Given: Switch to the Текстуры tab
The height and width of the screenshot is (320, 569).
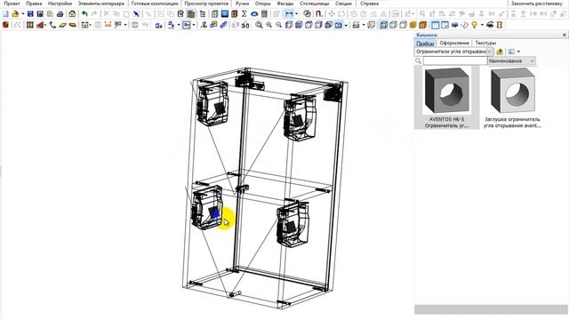Looking at the screenshot, I should click(485, 43).
